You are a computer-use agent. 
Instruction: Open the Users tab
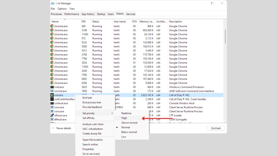pyautogui.click(x=111, y=14)
